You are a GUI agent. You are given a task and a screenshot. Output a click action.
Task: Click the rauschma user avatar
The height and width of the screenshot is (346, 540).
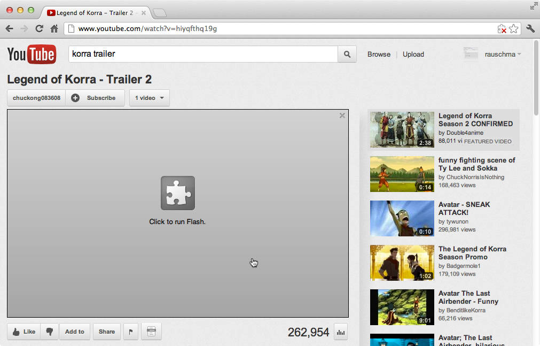click(471, 54)
